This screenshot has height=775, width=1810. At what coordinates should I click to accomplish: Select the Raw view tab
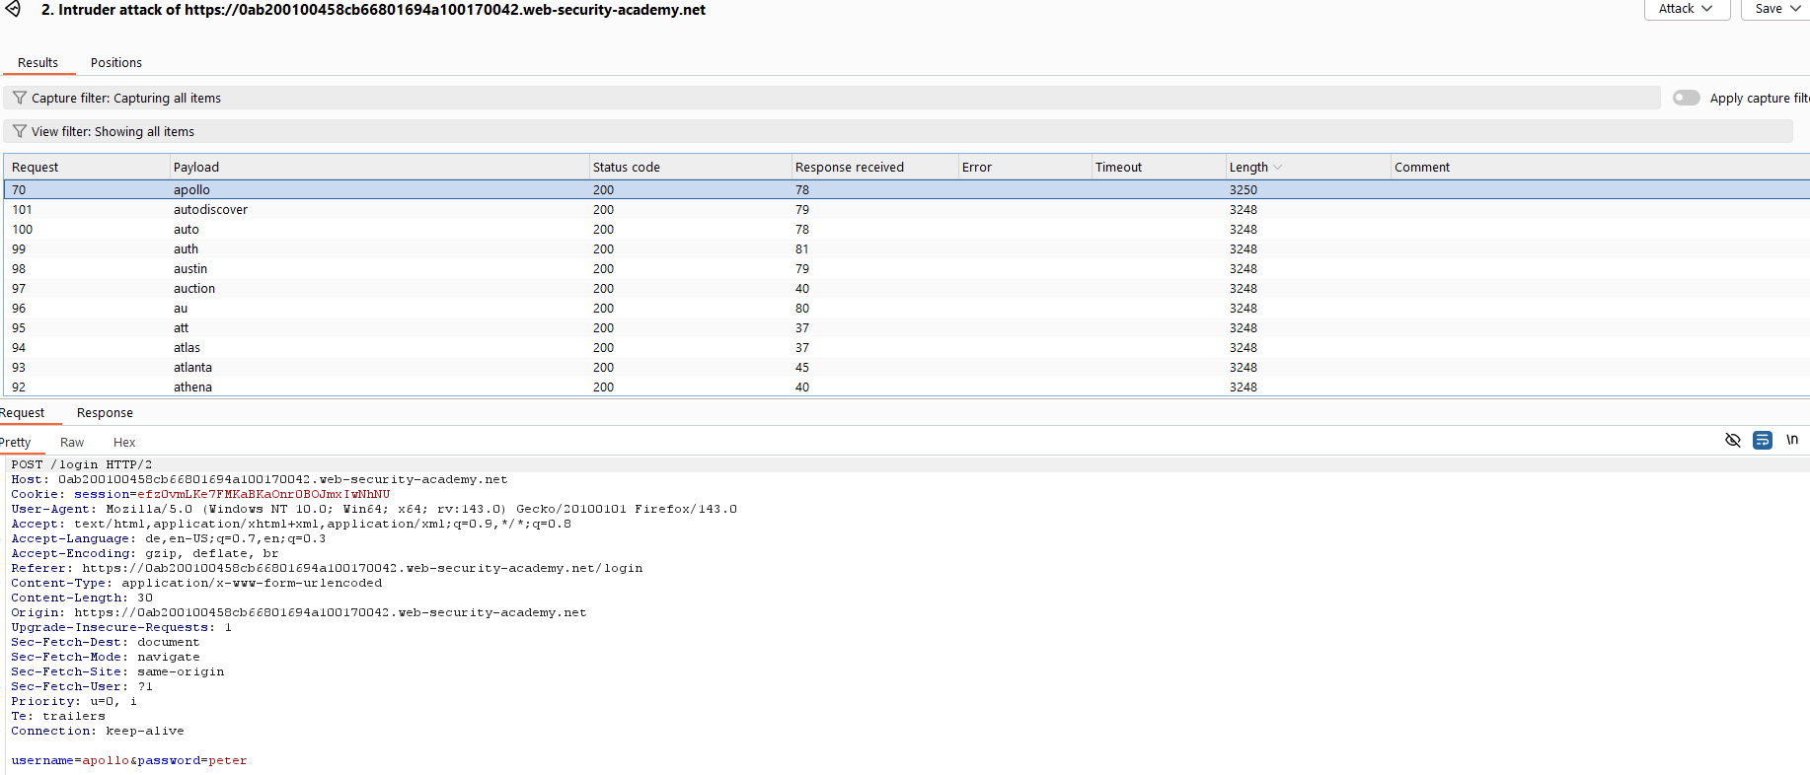pyautogui.click(x=72, y=442)
